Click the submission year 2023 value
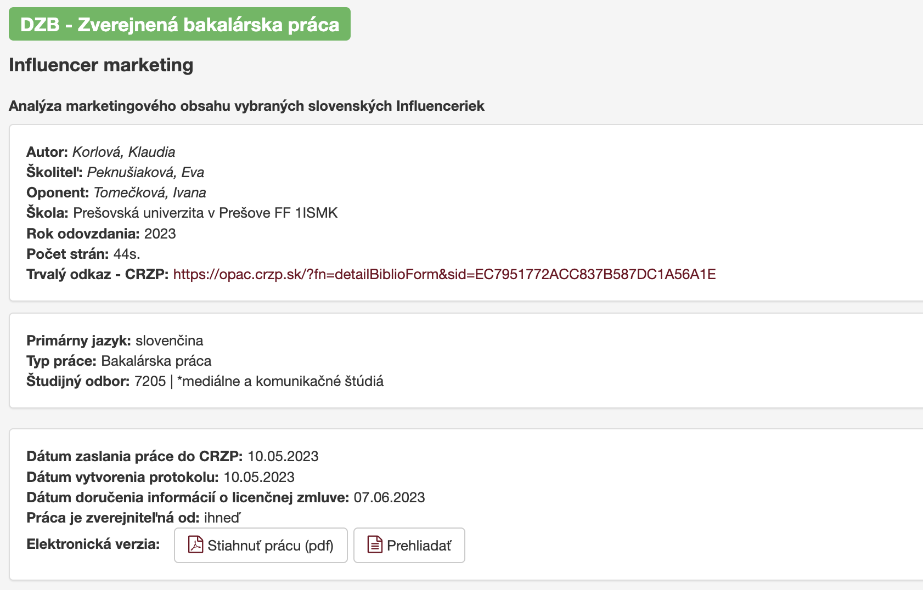 [160, 234]
